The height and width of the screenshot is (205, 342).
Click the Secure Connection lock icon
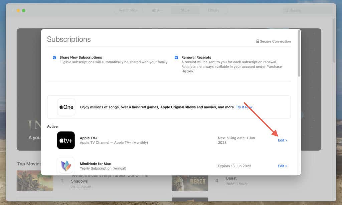258,41
